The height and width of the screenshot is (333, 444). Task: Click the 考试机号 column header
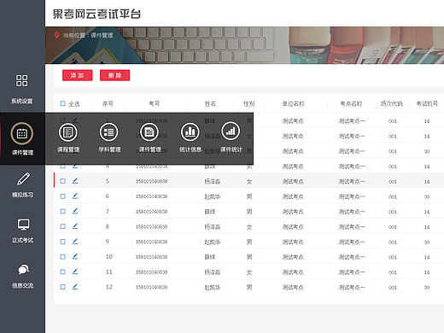pyautogui.click(x=427, y=104)
